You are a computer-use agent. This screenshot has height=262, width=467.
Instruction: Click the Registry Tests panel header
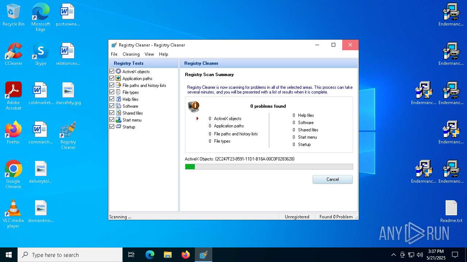click(144, 63)
